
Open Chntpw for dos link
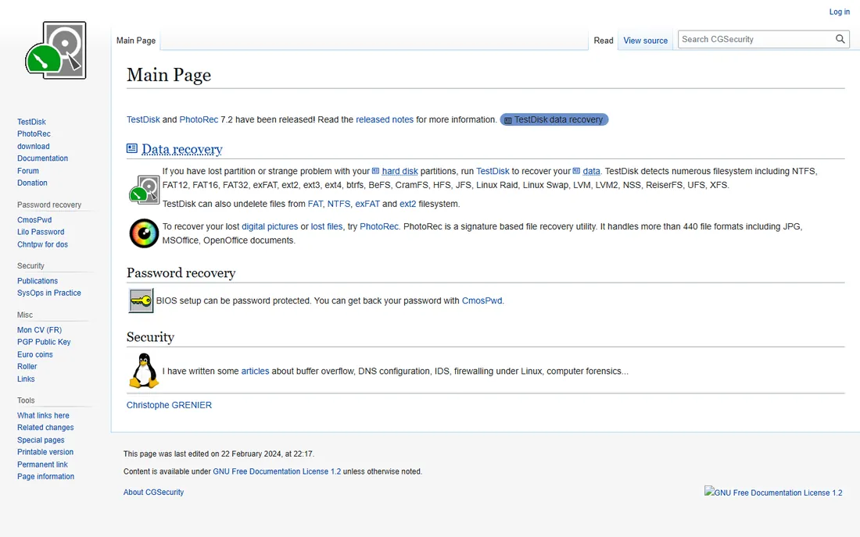[43, 244]
